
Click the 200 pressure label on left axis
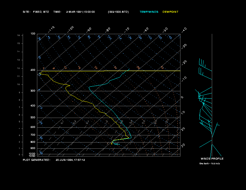click(x=33, y=70)
